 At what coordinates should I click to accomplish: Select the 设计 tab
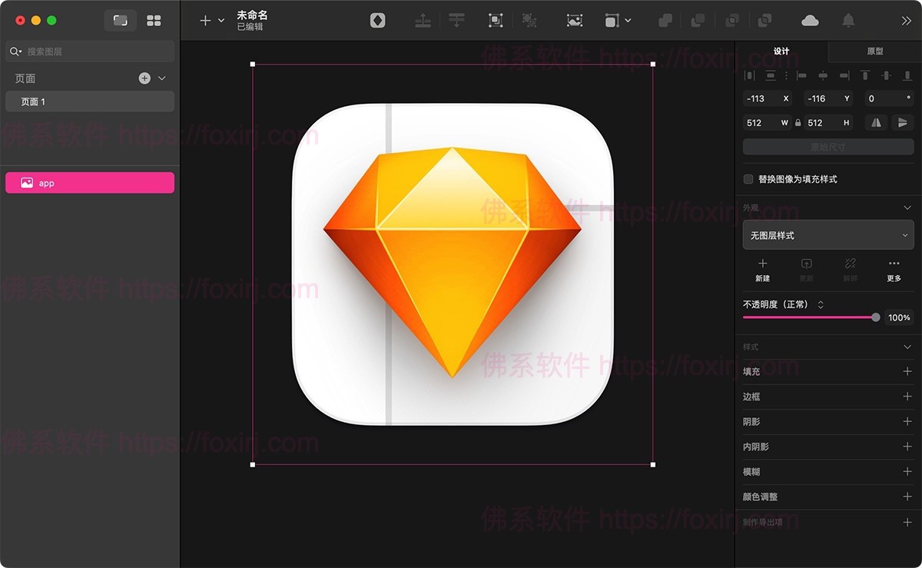click(x=781, y=51)
